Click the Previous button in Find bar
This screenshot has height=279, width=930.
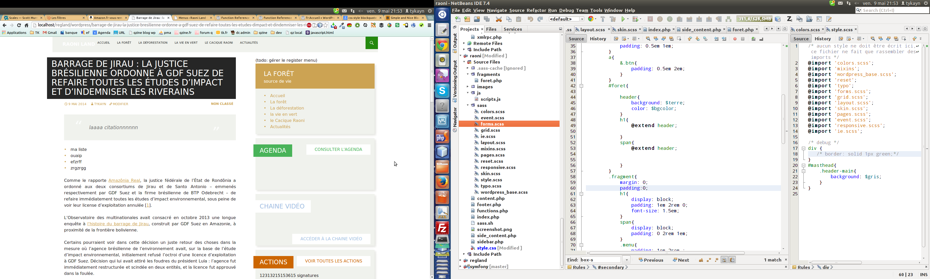pos(651,260)
